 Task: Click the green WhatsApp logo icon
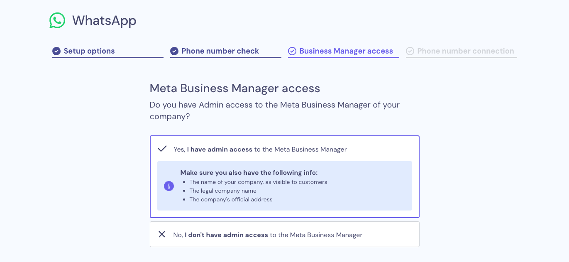tap(57, 20)
